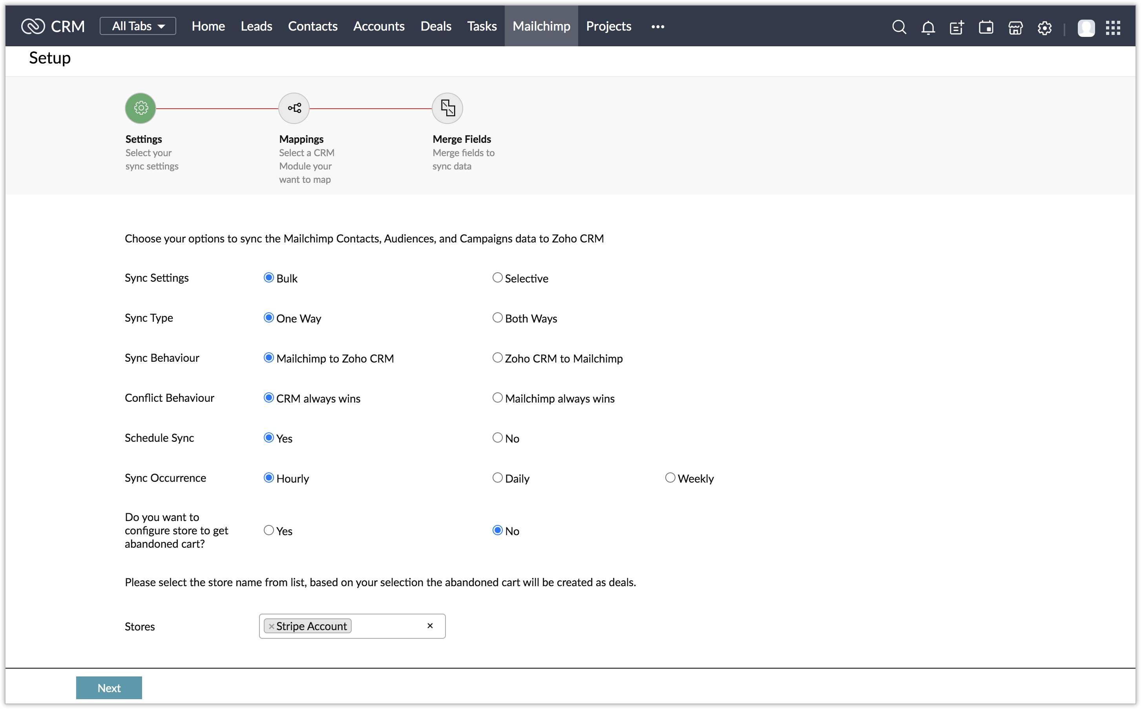This screenshot has height=709, width=1141.
Task: Open the quick create plus icon
Action: click(x=957, y=27)
